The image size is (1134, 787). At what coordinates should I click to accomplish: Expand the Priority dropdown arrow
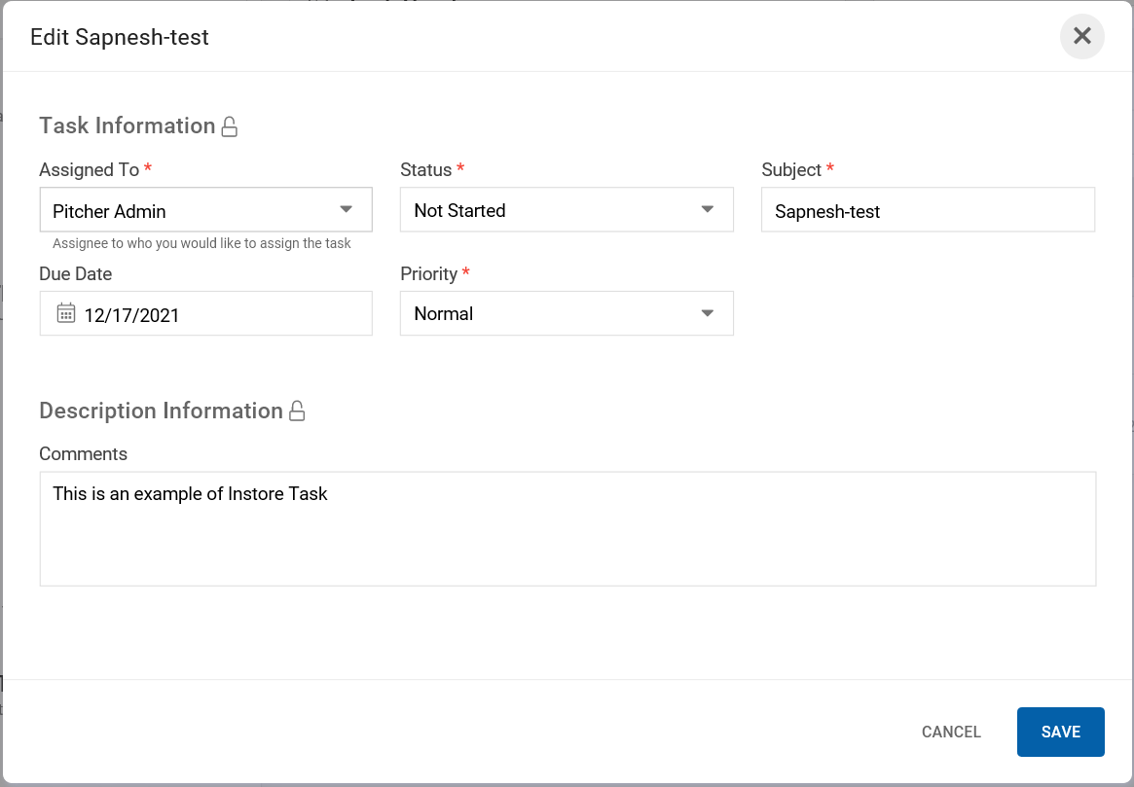point(708,313)
